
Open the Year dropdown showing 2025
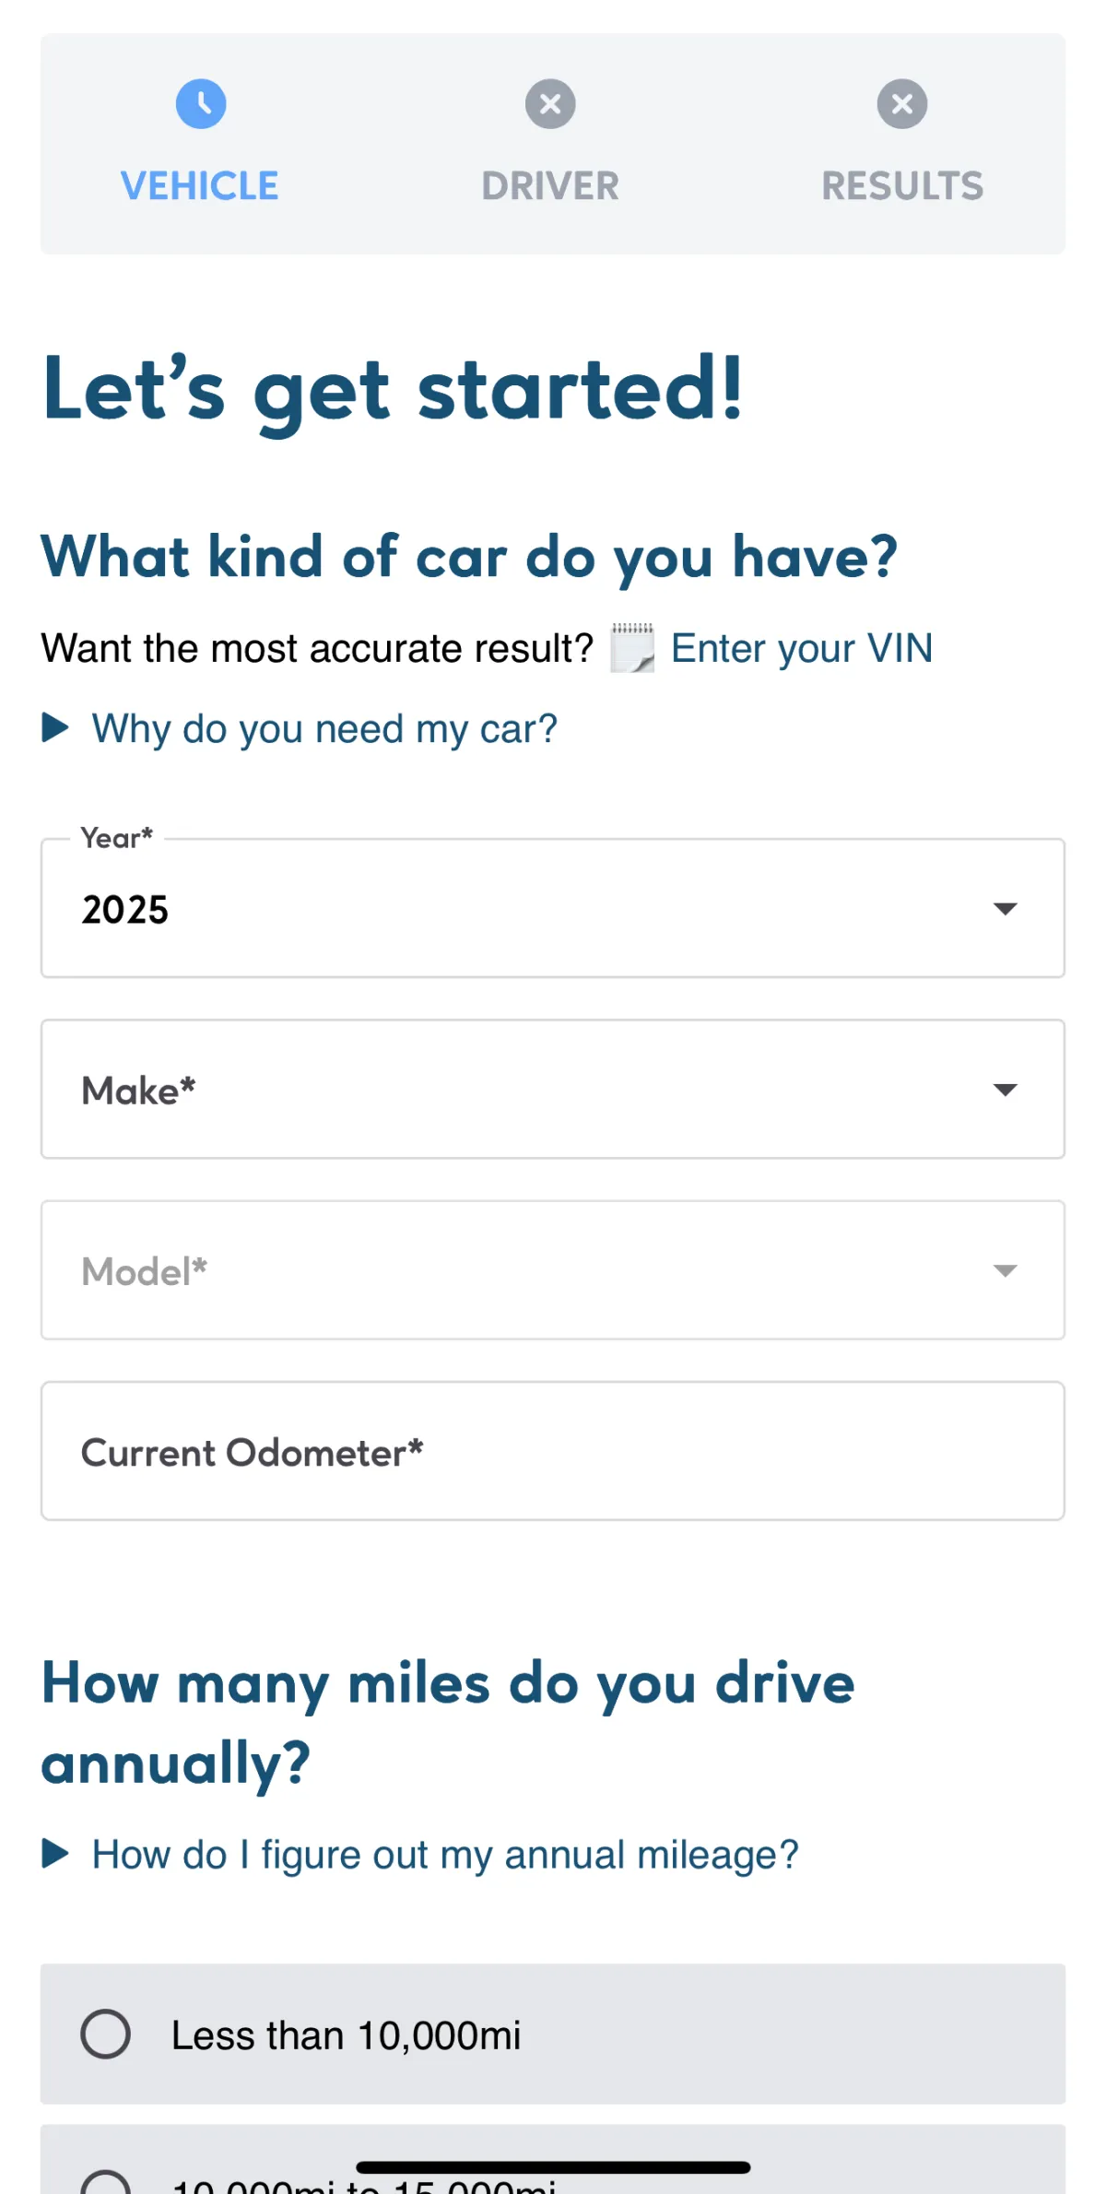pyautogui.click(x=553, y=908)
